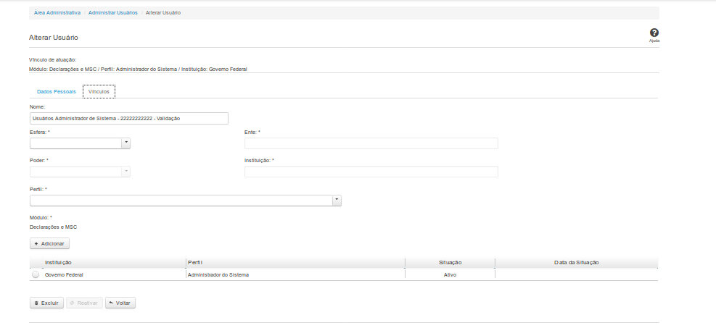716x328 pixels.
Task: Click the Situação column header
Action: coord(450,262)
